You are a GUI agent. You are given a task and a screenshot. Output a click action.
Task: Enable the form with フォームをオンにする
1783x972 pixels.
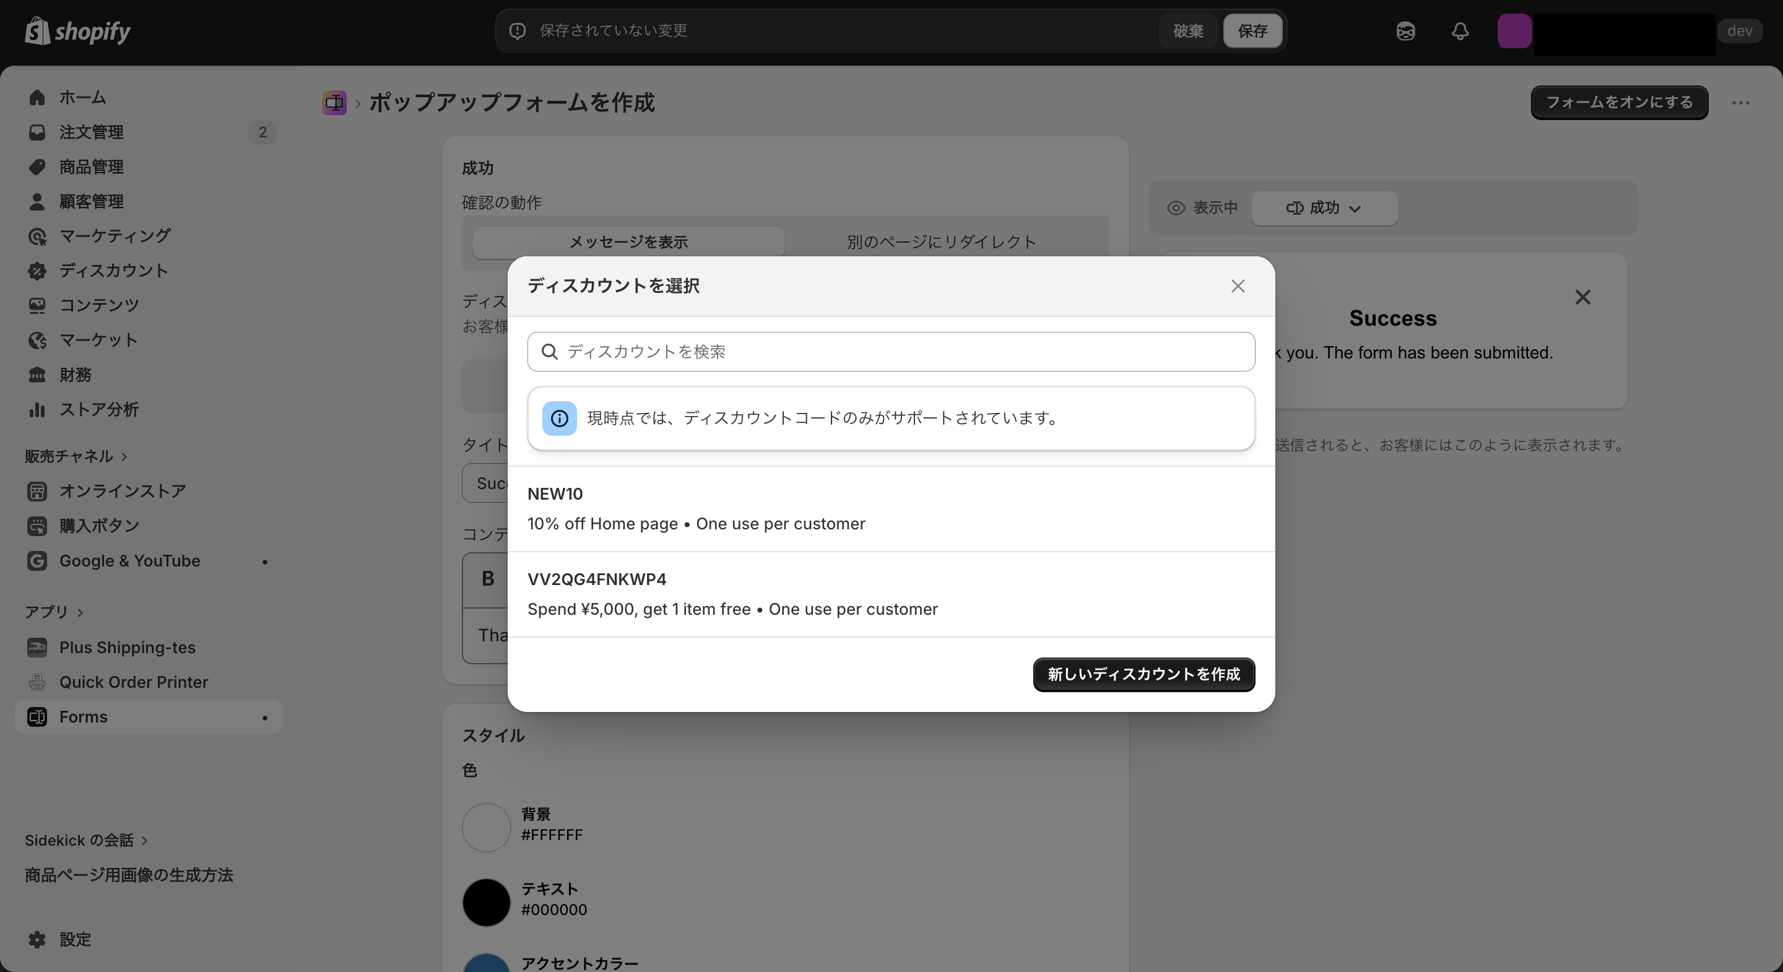[1619, 102]
